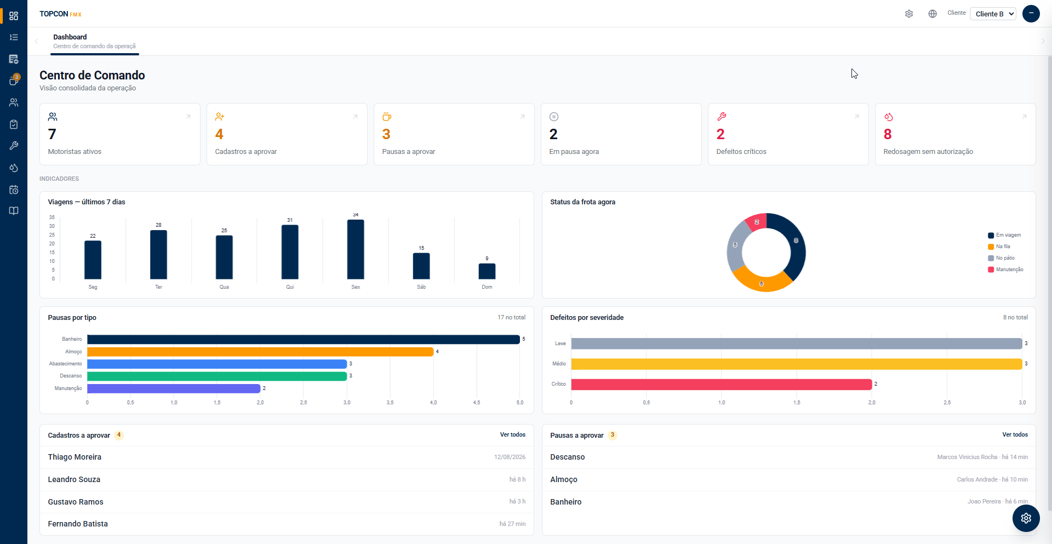This screenshot has height=544, width=1052.
Task: Click the left tab-scroll chevron
Action: (x=37, y=41)
